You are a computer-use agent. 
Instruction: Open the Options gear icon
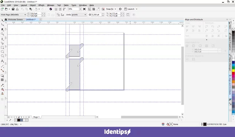[120, 9]
